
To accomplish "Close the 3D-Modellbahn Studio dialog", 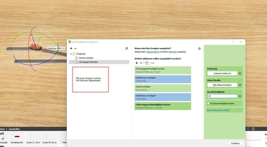I will (x=241, y=42).
